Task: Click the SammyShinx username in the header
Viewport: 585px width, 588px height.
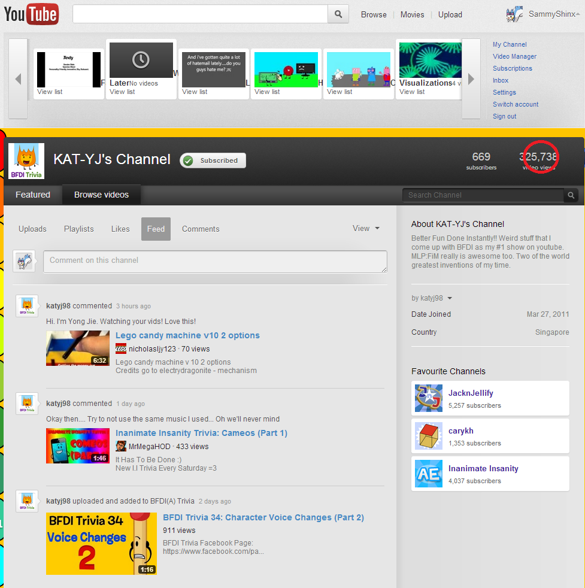Action: 551,14
